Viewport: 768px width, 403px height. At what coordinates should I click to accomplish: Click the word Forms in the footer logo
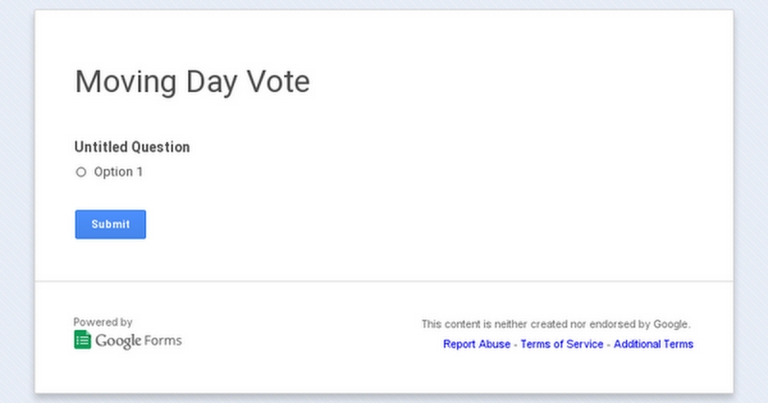tap(163, 341)
